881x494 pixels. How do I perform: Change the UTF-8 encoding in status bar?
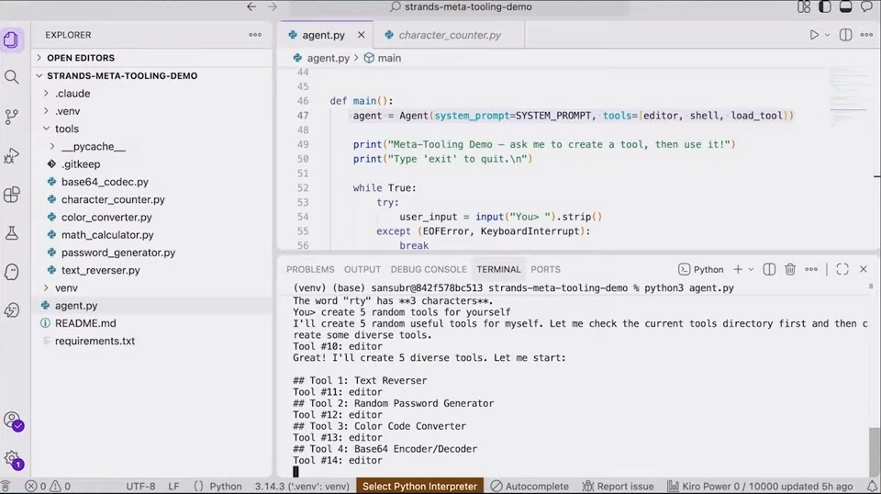(x=140, y=486)
